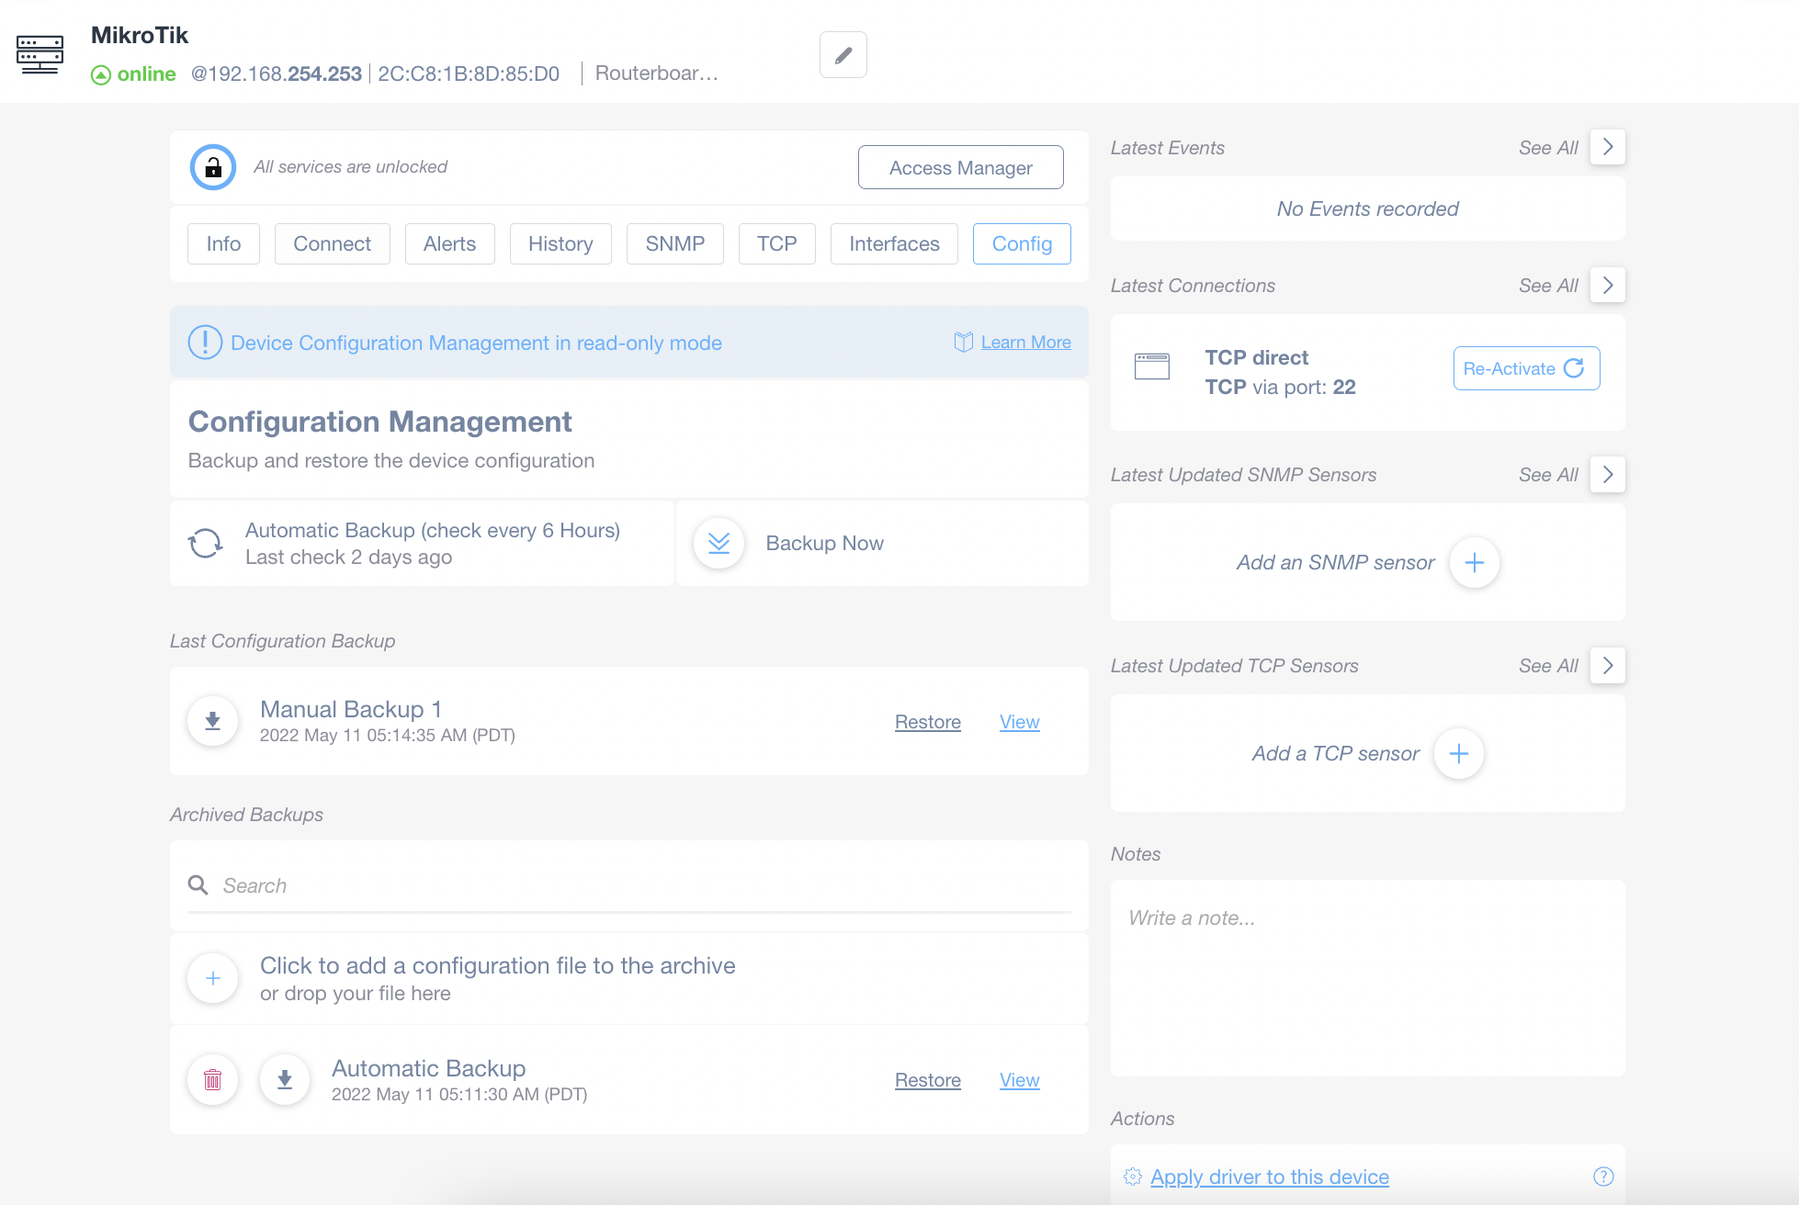Expand Latest Updated TCP Sensors arrow
The height and width of the screenshot is (1205, 1799).
point(1608,665)
